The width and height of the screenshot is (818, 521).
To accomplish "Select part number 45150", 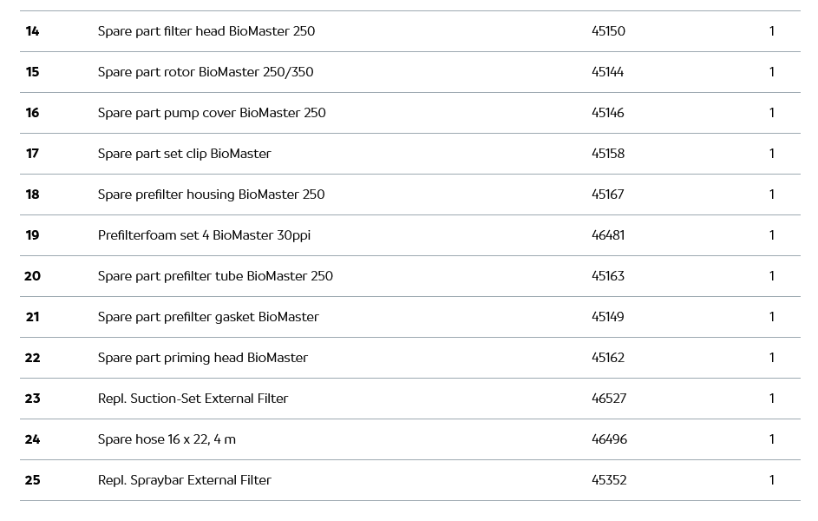I will click(608, 31).
